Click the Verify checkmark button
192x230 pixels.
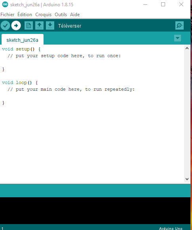coord(5,26)
